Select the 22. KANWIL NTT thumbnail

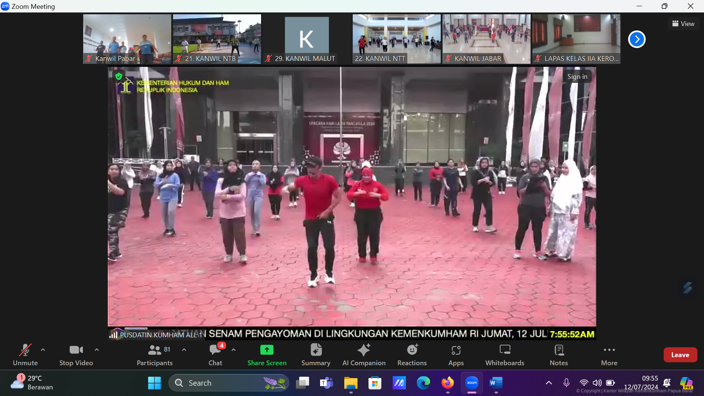(396, 39)
